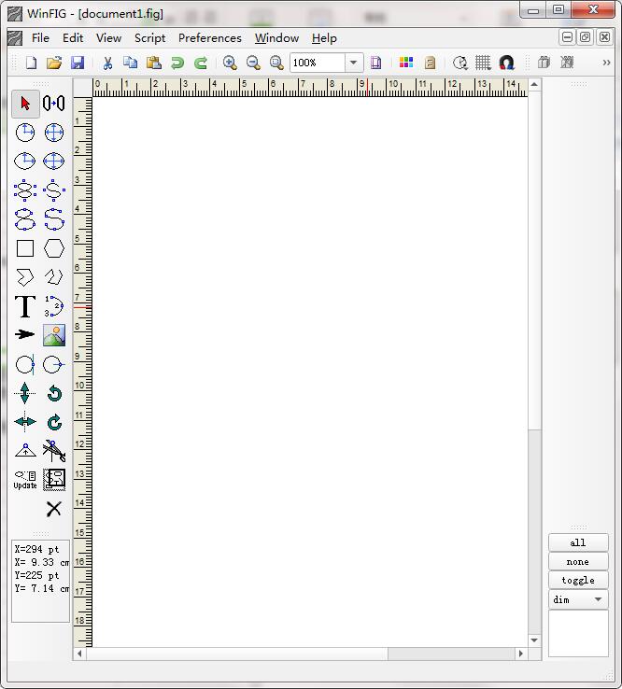Click the cut scissors toolbar icon
This screenshot has height=689, width=622.
(x=107, y=63)
